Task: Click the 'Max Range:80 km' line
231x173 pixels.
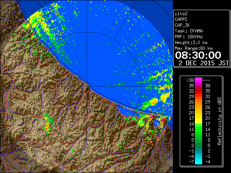Action: tap(193, 48)
